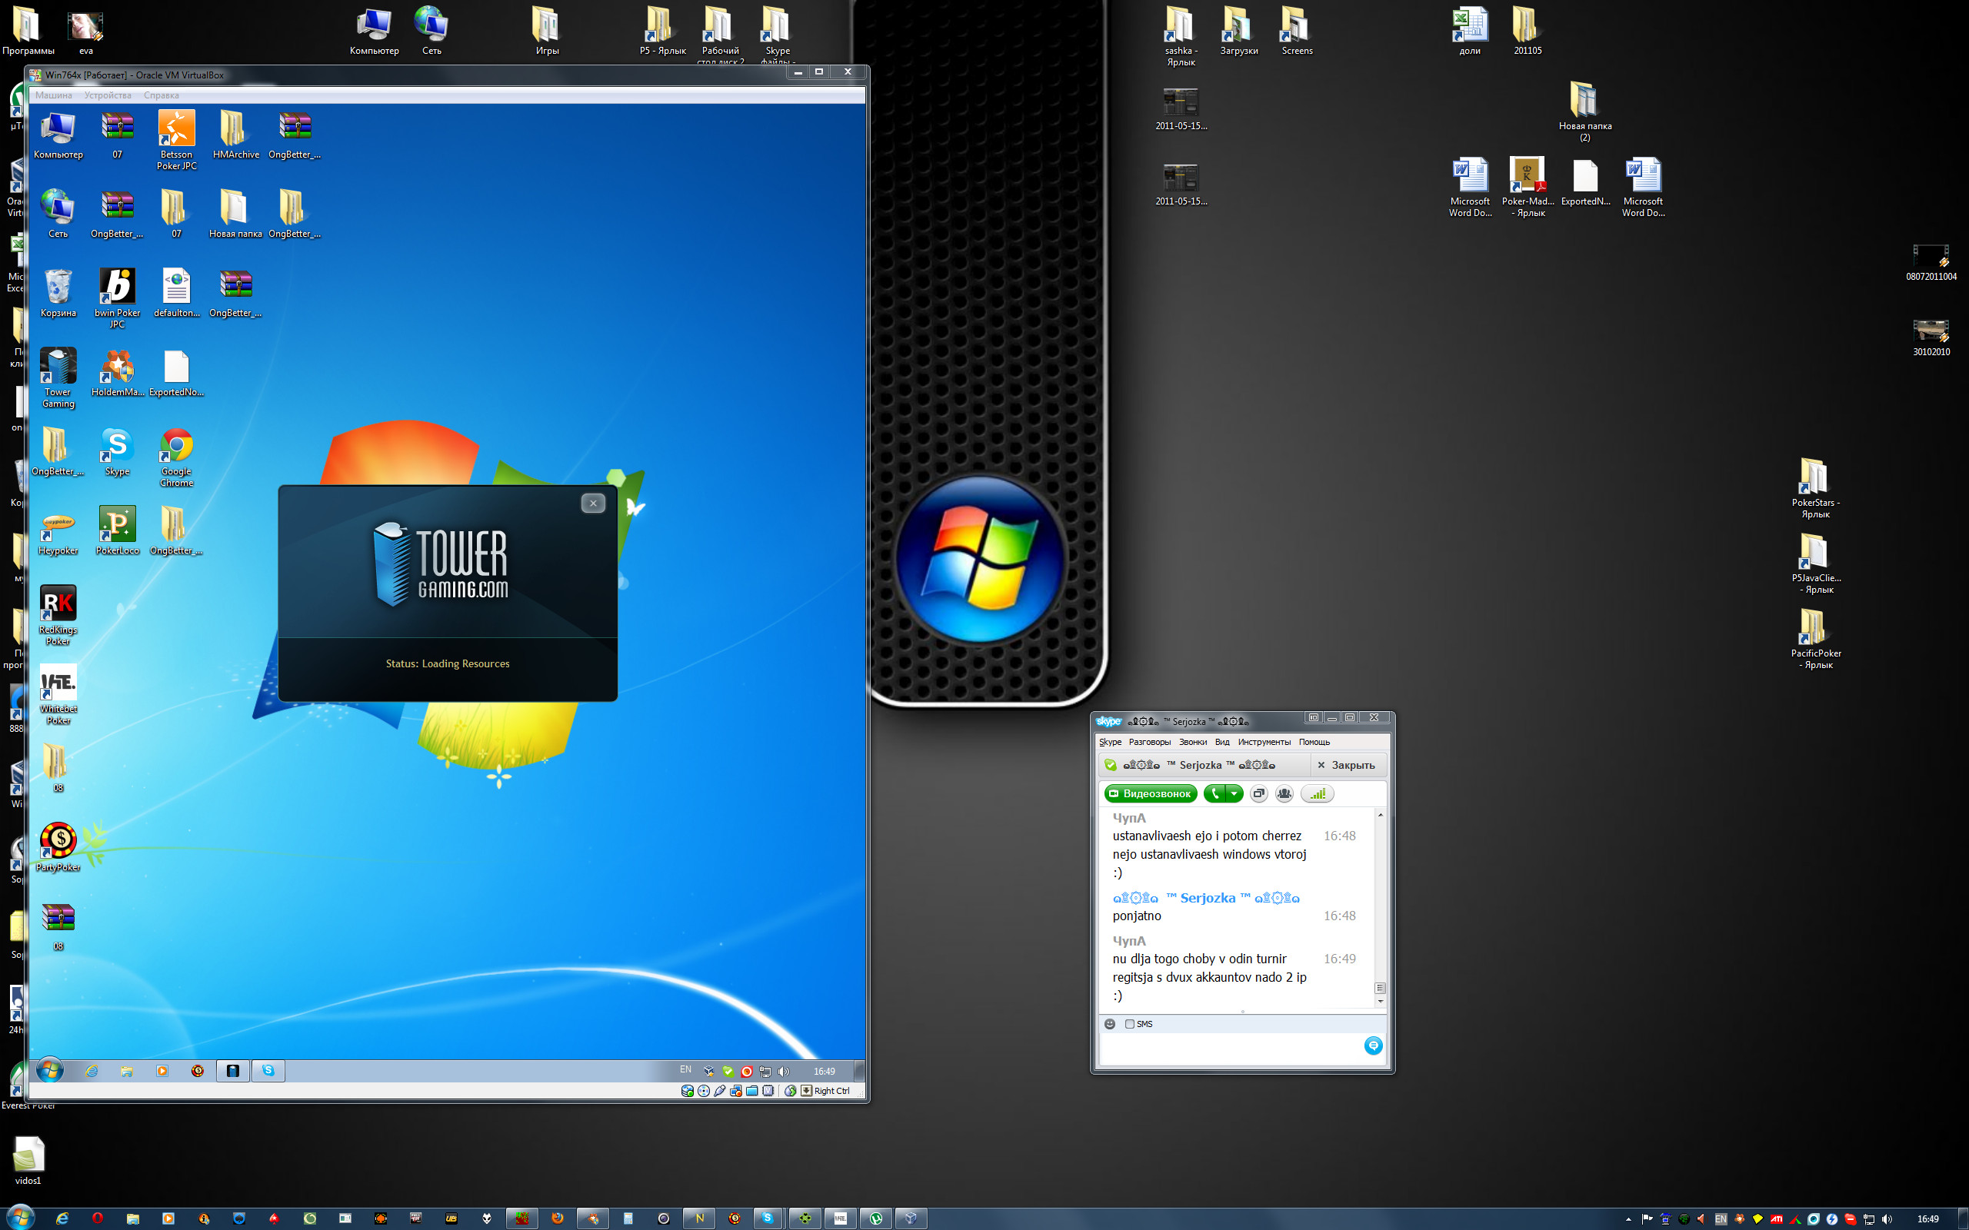Open the Загрузки folder on host desktop
The width and height of the screenshot is (1969, 1230).
pos(1238,31)
